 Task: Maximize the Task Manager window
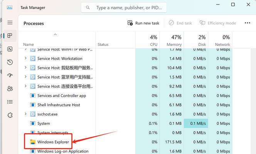(233, 4)
